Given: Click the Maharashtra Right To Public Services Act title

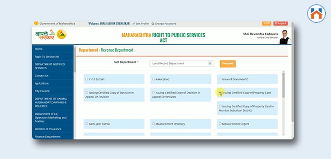Looking at the screenshot, I should click(x=163, y=37).
